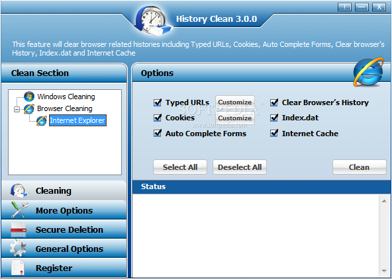
Task: Minimize the History Clean window
Action: tap(362, 7)
